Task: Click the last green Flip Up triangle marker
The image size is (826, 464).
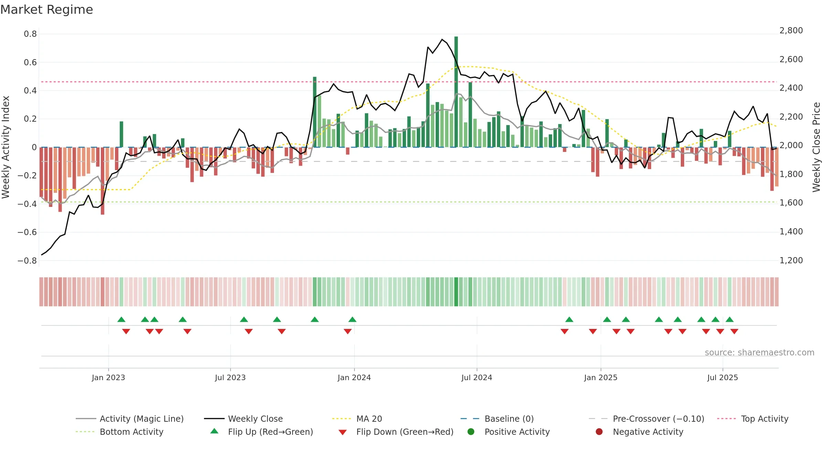Action: 730,320
